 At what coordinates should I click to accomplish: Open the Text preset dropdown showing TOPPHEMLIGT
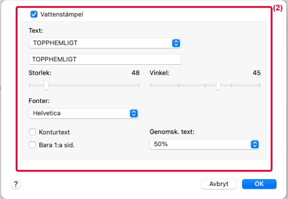tap(105, 43)
